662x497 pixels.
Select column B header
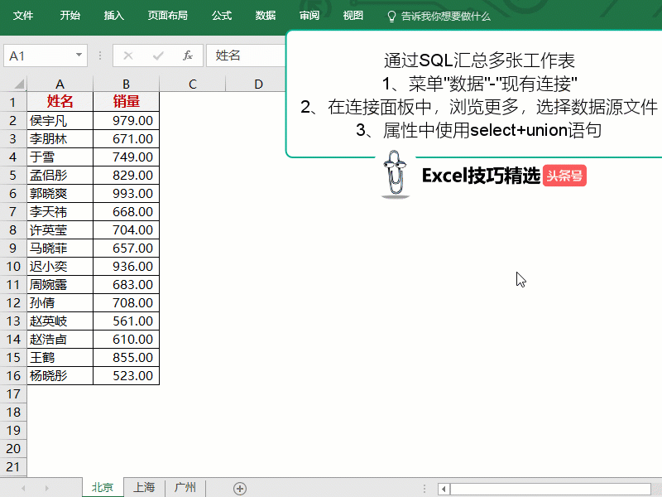click(x=127, y=84)
